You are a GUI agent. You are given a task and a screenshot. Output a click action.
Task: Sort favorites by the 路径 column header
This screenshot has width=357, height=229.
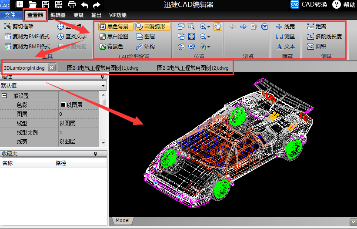point(80,163)
